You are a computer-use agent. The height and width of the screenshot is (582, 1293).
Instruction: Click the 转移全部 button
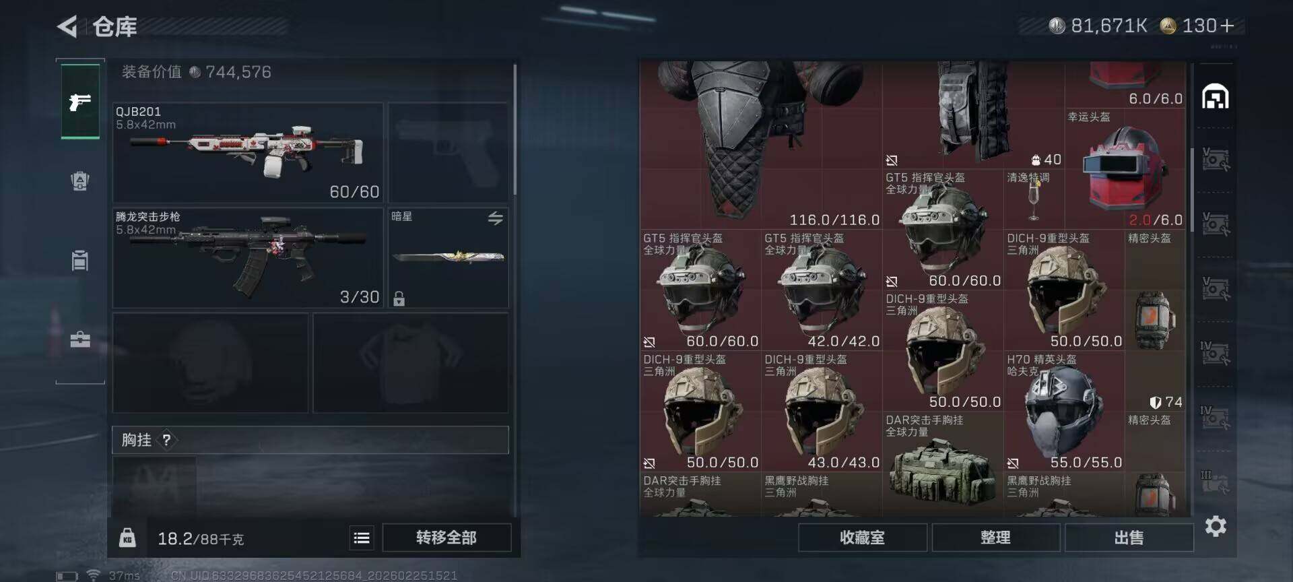coord(446,538)
